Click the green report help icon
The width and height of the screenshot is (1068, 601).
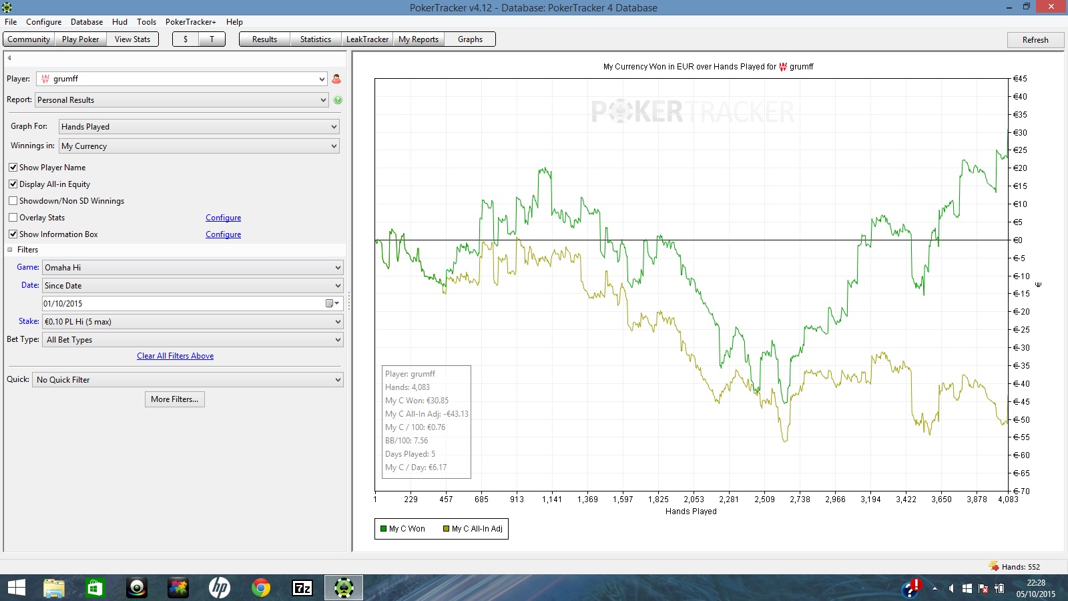(338, 100)
